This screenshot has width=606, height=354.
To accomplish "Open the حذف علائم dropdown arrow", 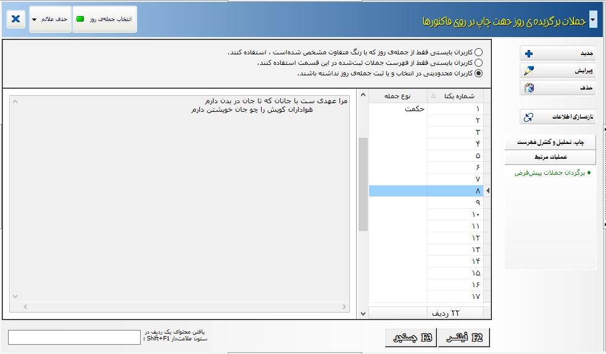I will 35,20.
